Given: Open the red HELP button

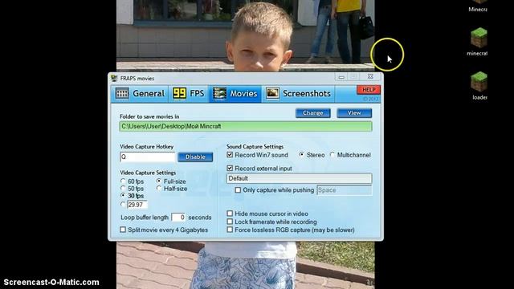Looking at the screenshot, I should 369,90.
